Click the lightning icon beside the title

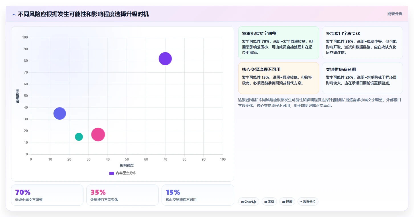[14, 14]
